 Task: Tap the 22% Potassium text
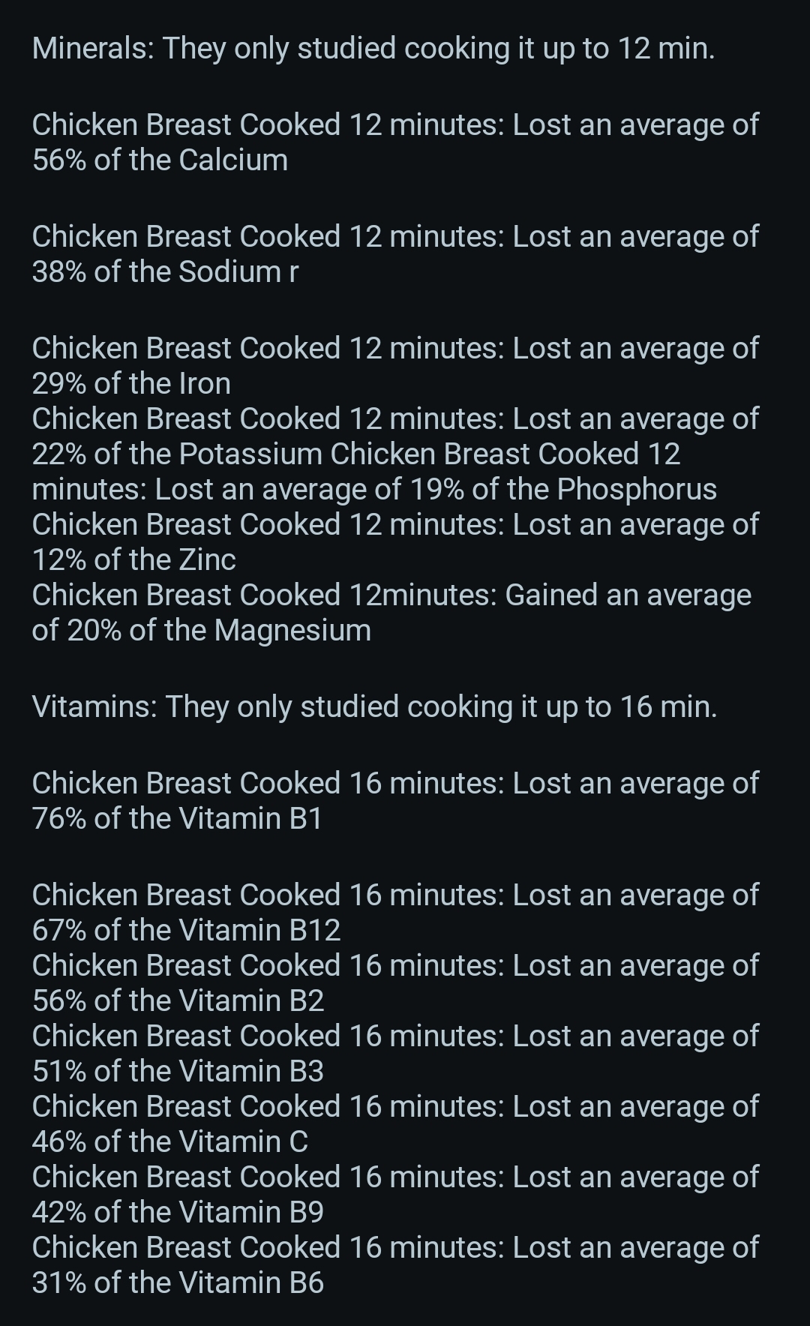click(177, 454)
